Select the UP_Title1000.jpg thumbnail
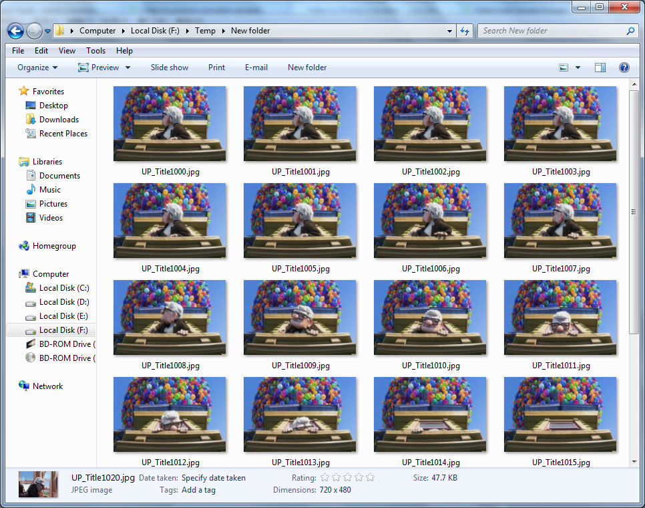This screenshot has width=645, height=508. pyautogui.click(x=170, y=124)
